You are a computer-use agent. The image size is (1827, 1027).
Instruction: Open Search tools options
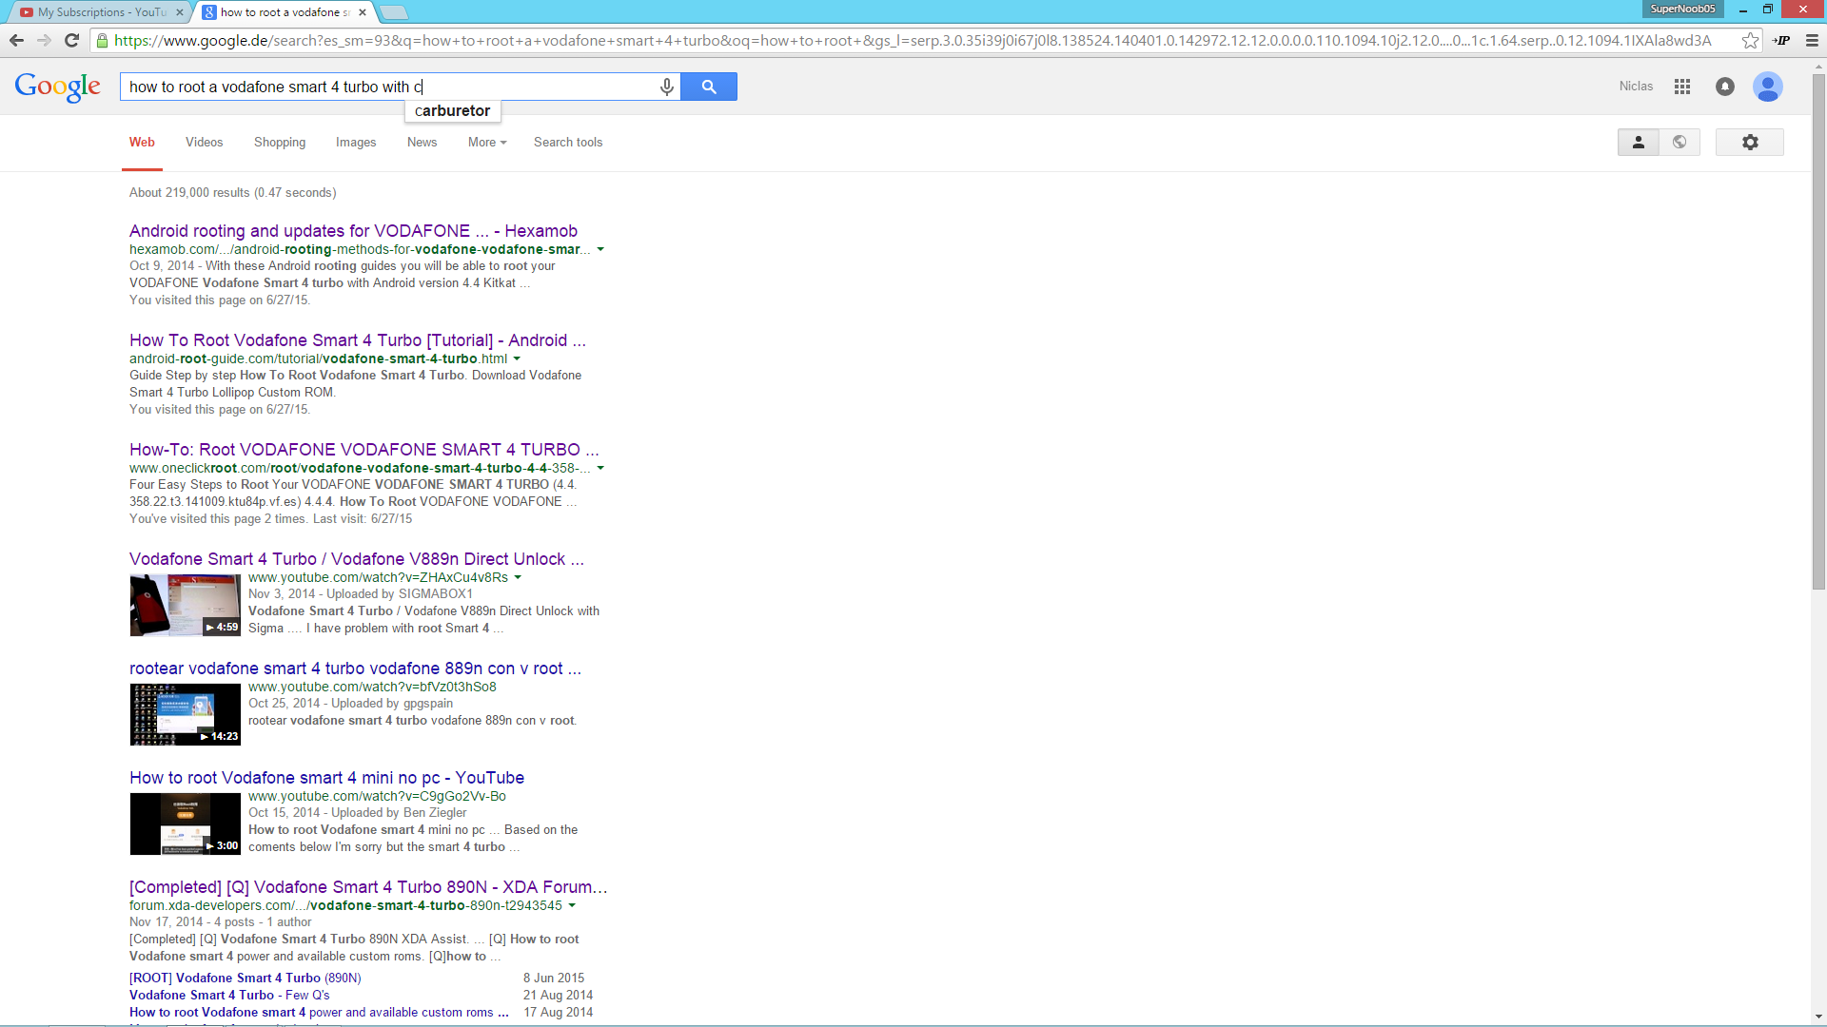pyautogui.click(x=568, y=142)
